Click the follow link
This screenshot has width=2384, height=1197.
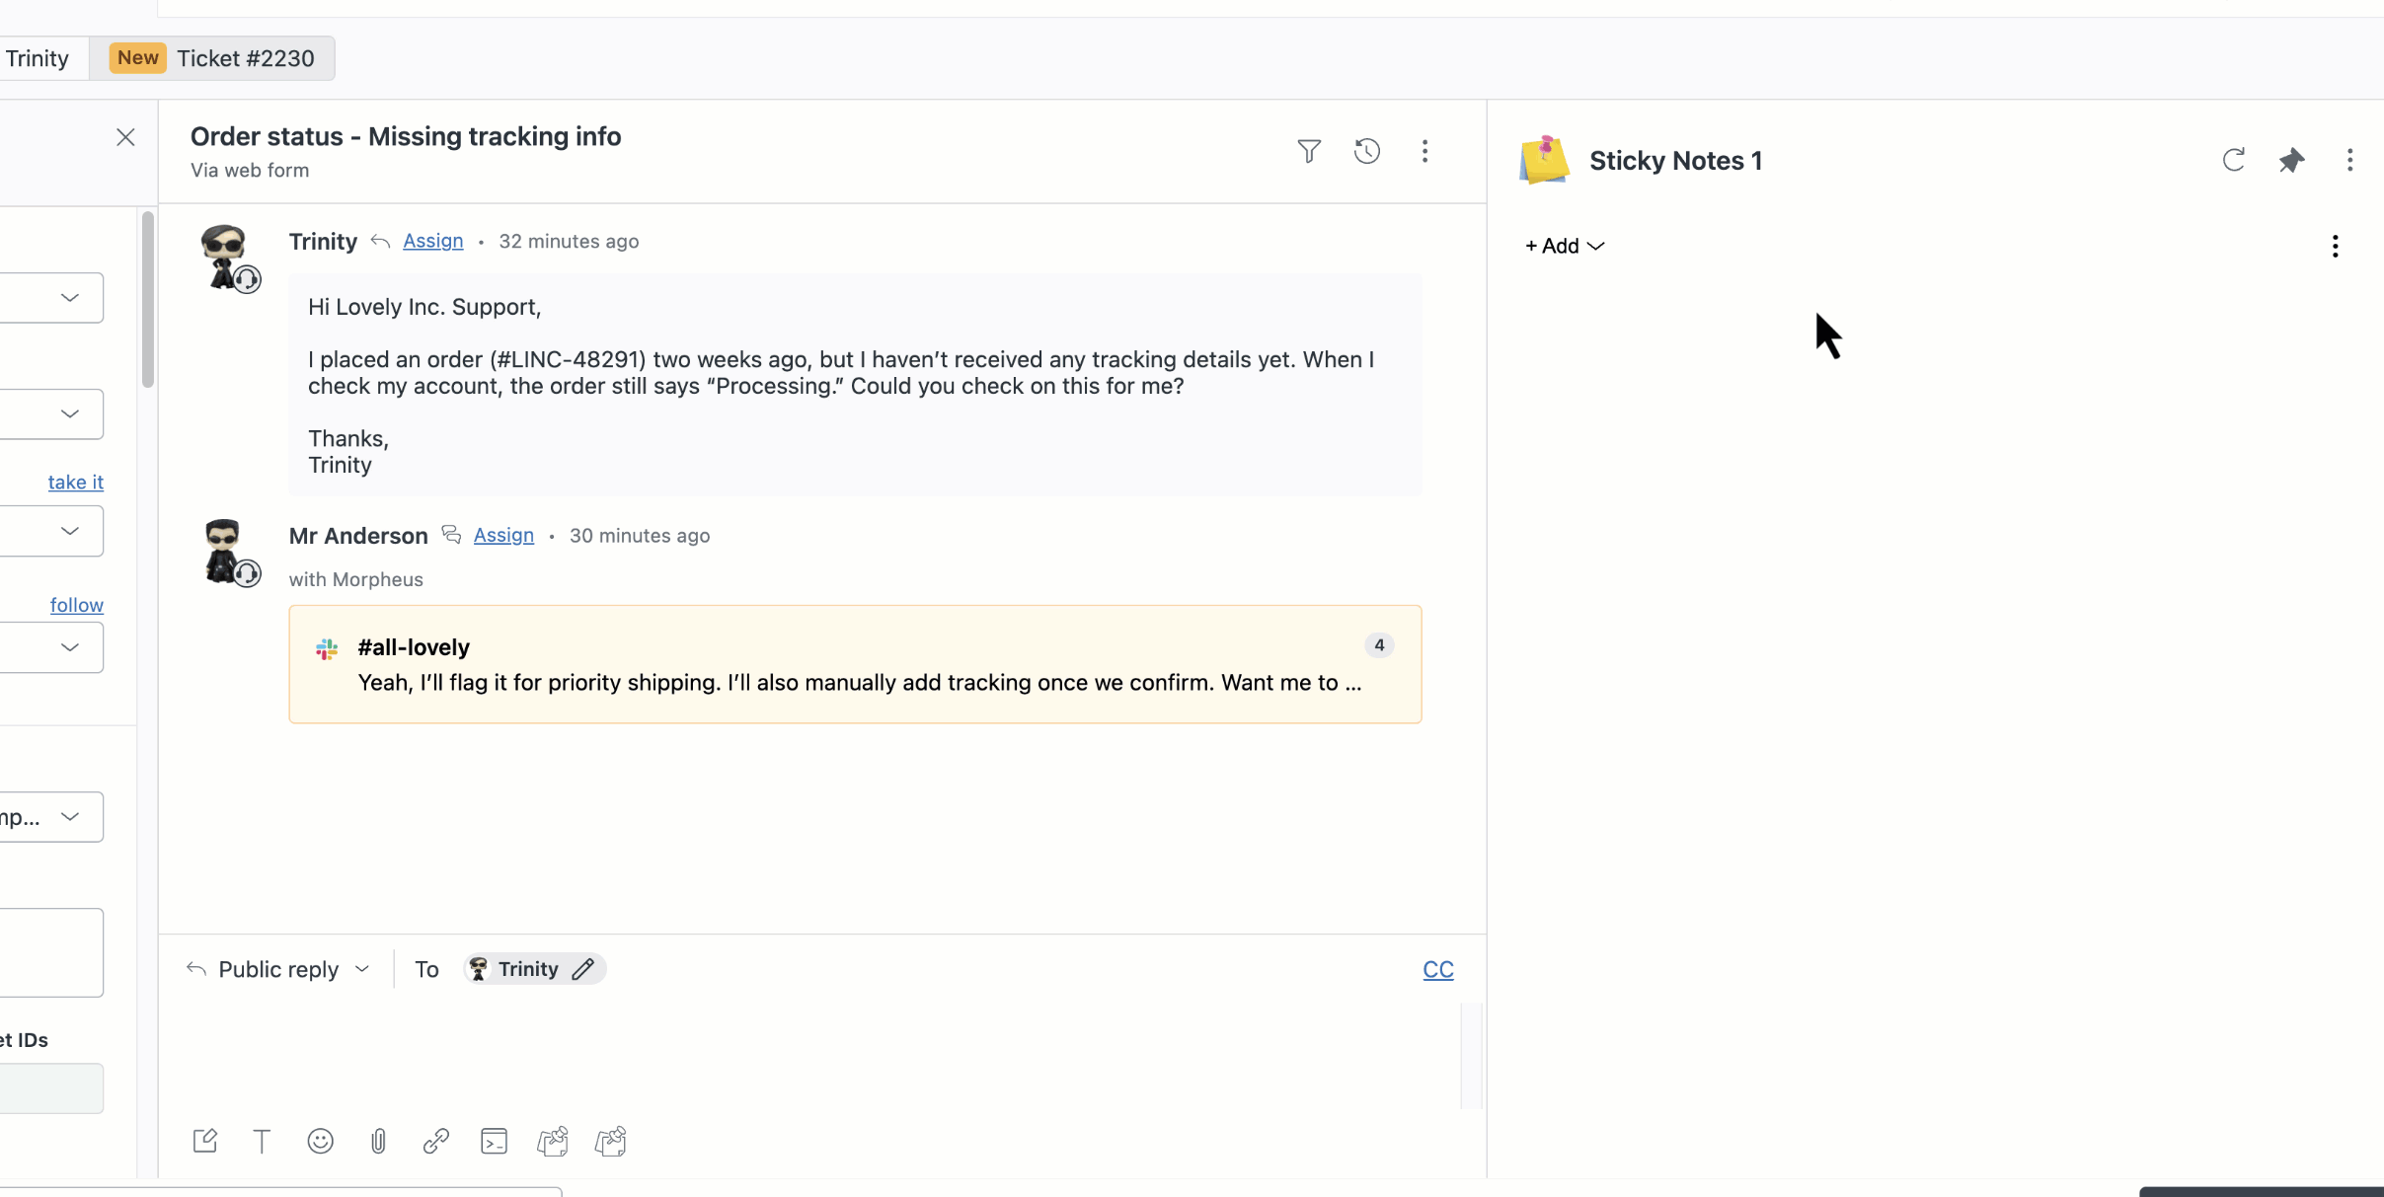pos(77,605)
